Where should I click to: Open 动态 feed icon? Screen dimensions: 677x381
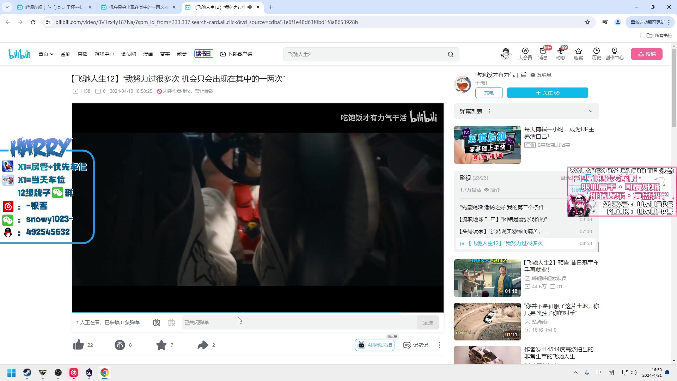561,54
